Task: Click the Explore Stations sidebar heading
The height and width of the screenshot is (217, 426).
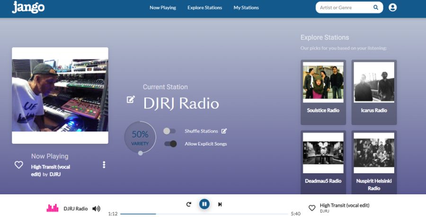Action: [x=325, y=37]
